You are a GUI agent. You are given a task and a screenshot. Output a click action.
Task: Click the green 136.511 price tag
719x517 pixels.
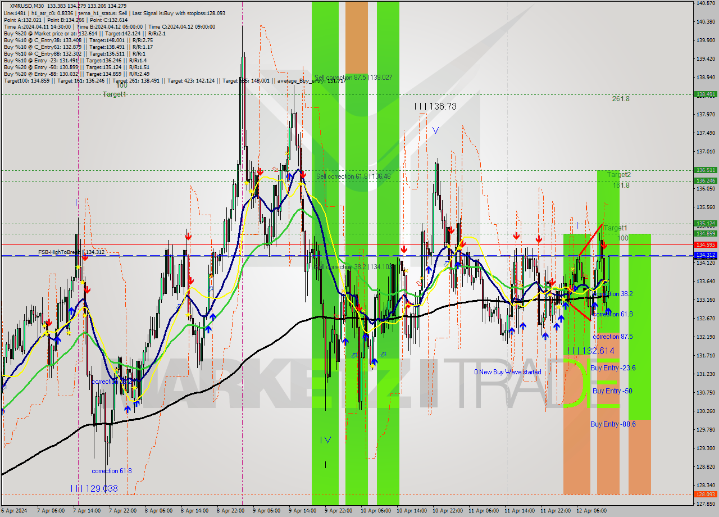click(x=706, y=170)
